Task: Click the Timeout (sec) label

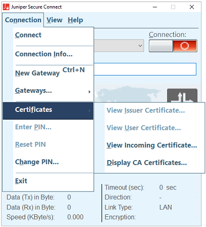Action: click(x=125, y=187)
